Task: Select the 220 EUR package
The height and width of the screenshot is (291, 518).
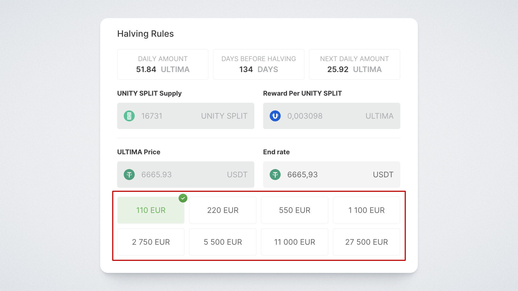Action: coord(223,210)
